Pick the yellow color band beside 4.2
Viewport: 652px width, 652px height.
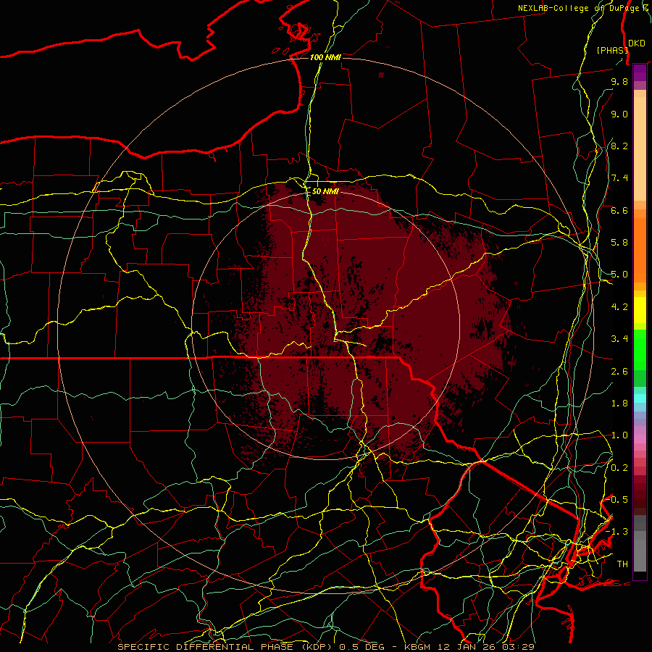pyautogui.click(x=640, y=310)
